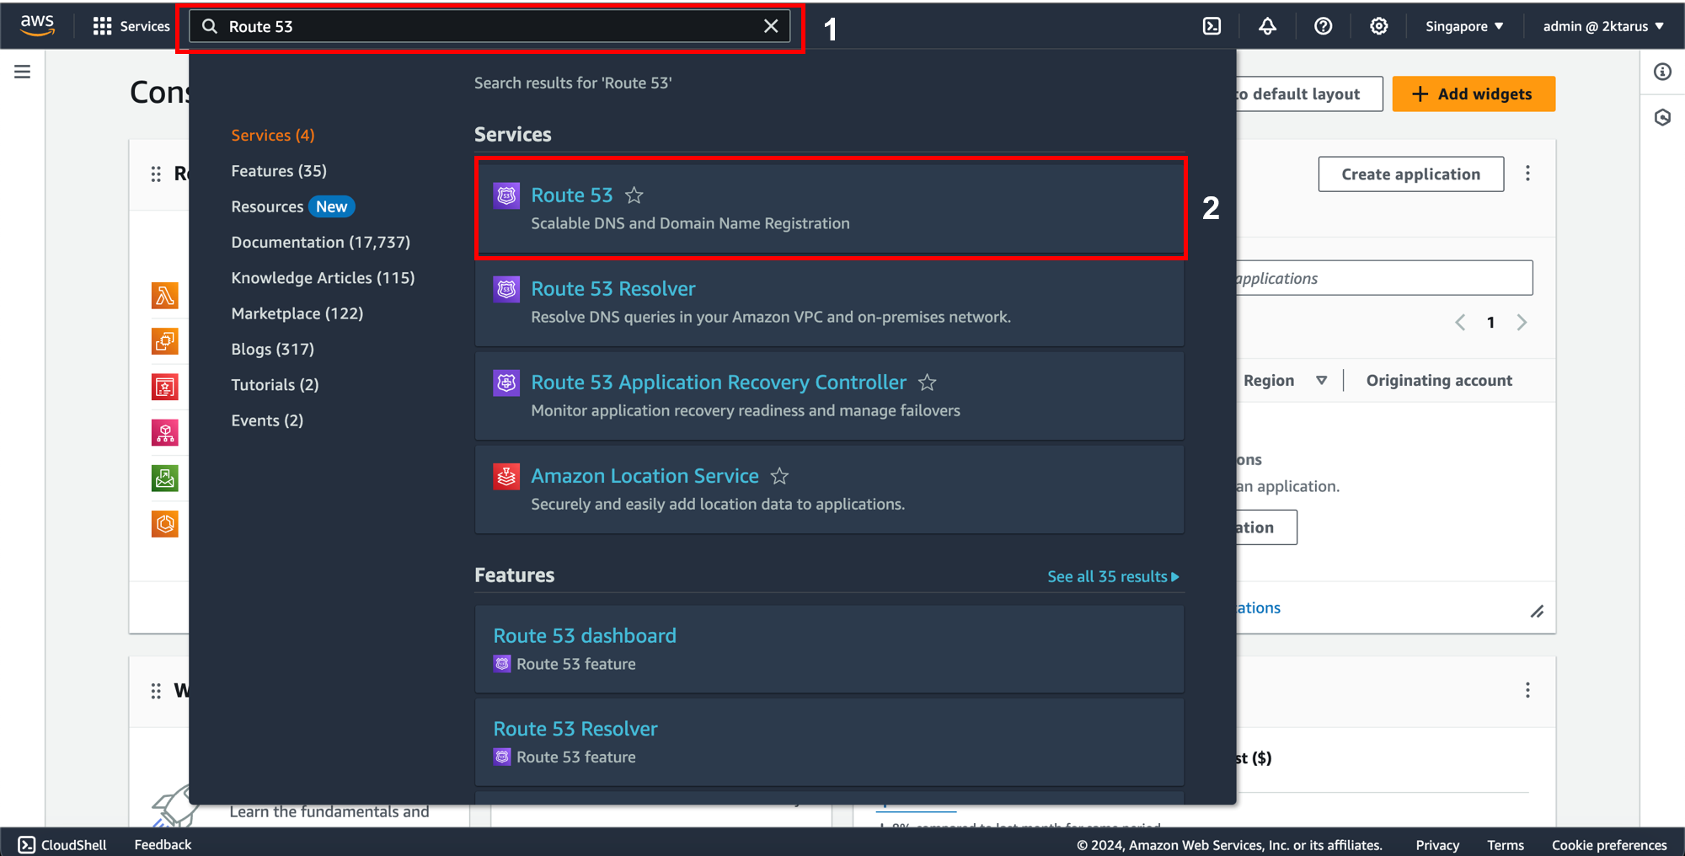1685x856 pixels.
Task: Click the Application Recovery Controller icon
Action: click(506, 383)
